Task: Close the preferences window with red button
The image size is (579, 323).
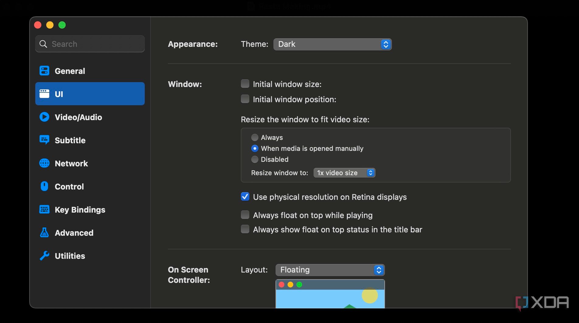Action: click(x=38, y=25)
